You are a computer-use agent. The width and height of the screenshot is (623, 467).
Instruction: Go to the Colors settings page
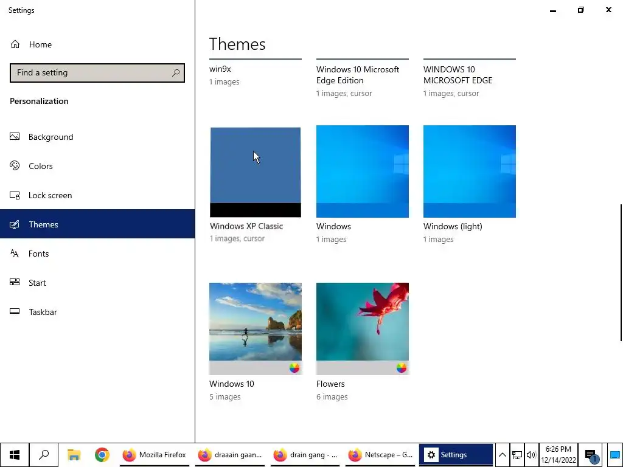point(97,166)
